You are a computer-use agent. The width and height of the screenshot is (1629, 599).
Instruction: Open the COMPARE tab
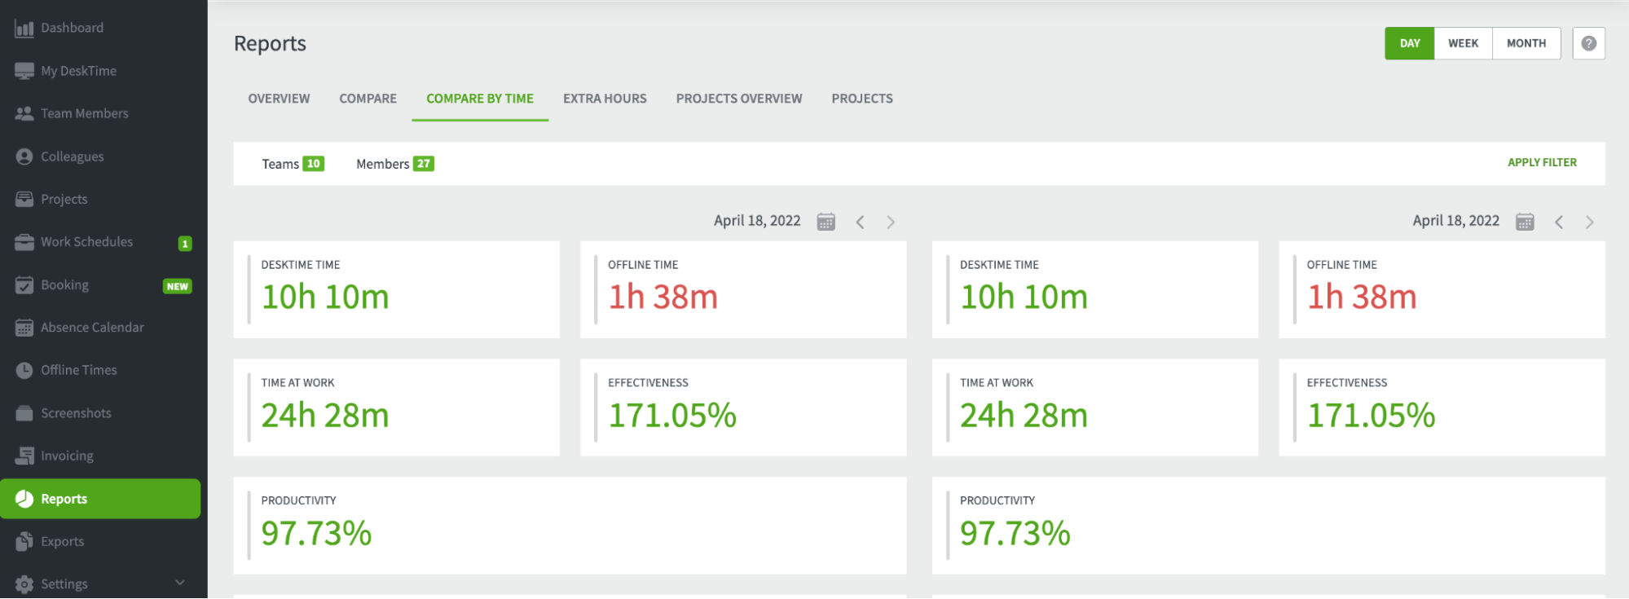(x=368, y=99)
